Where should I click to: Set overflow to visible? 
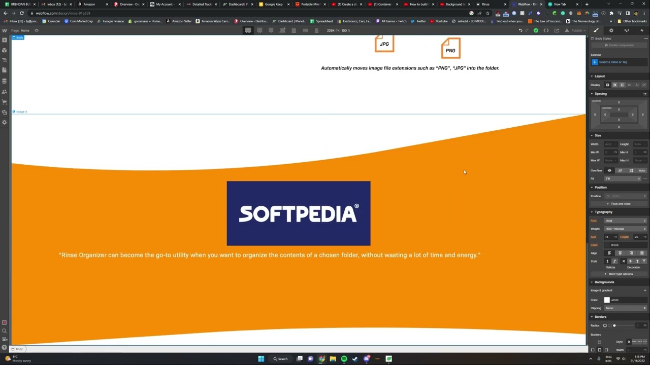tap(609, 170)
